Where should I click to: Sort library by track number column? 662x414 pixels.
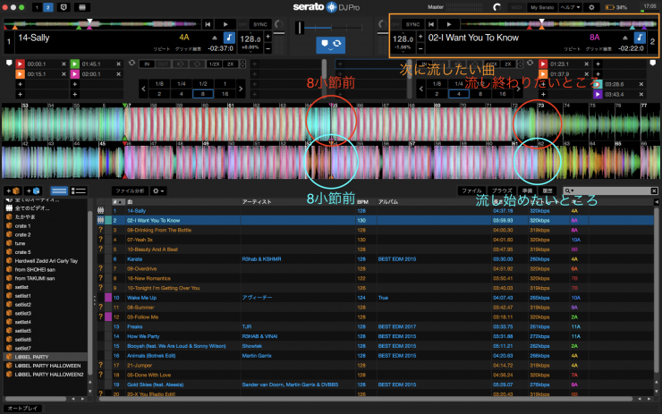pyautogui.click(x=118, y=202)
